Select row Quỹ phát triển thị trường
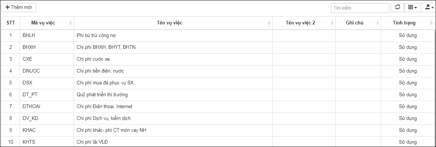436x147 pixels. pyautogui.click(x=218, y=95)
